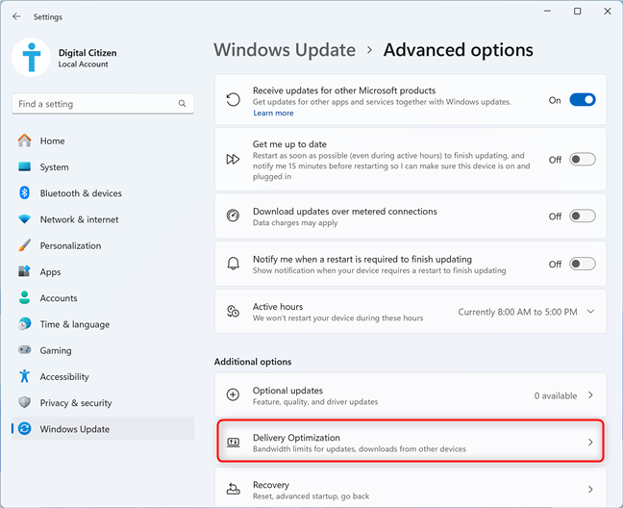This screenshot has width=623, height=508.
Task: Maximize the Settings window
Action: coord(577,12)
